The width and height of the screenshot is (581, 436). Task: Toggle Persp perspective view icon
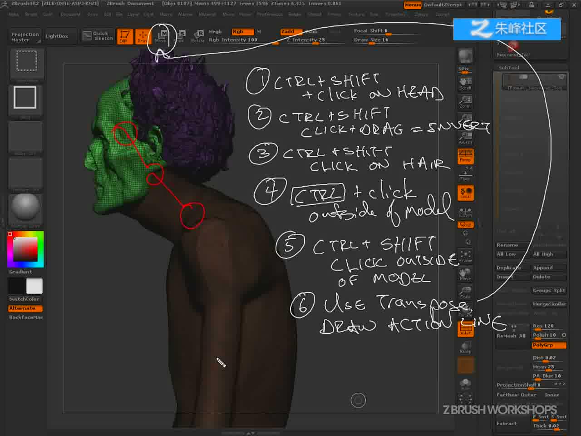point(465,156)
